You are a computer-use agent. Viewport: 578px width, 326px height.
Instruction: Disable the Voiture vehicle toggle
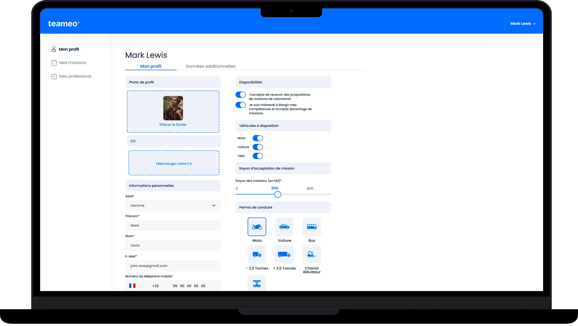(x=258, y=147)
